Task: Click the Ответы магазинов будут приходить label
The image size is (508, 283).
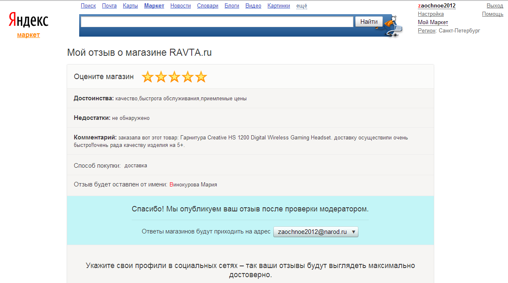Action: (206, 232)
